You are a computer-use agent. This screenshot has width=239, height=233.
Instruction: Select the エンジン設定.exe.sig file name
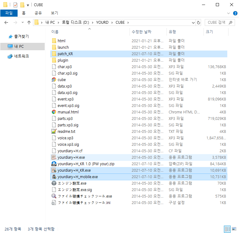click(x=75, y=190)
